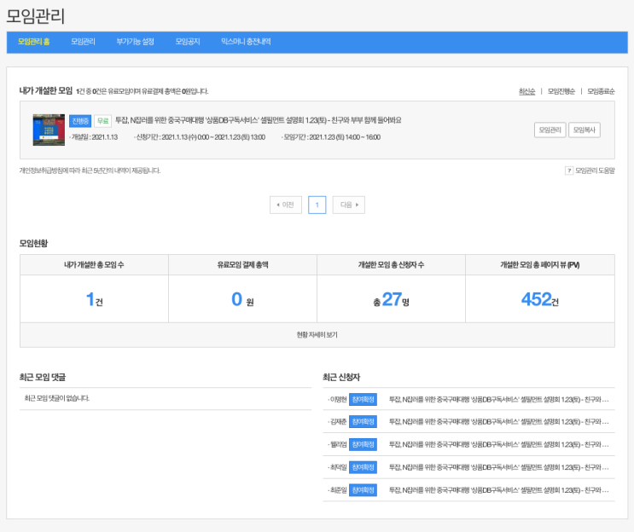Select applicant name 이명현
This screenshot has height=532, width=634.
(x=338, y=400)
